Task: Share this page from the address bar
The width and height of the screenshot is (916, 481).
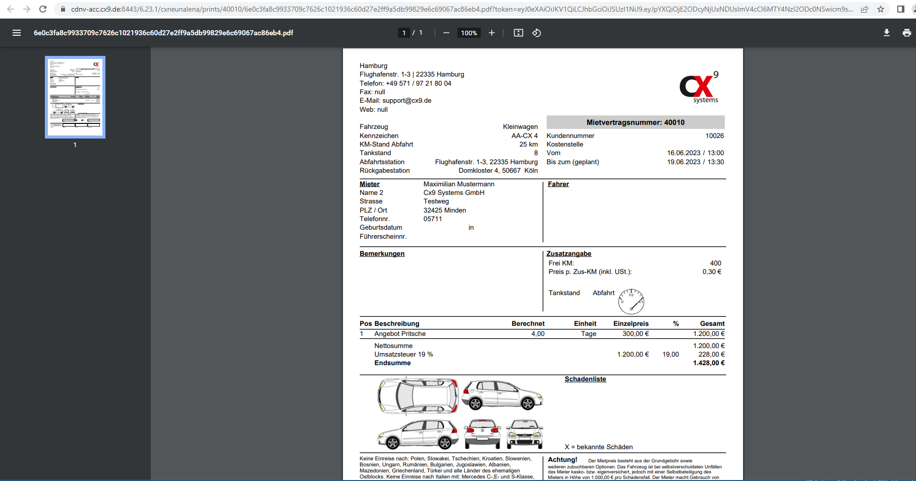Action: coord(865,9)
